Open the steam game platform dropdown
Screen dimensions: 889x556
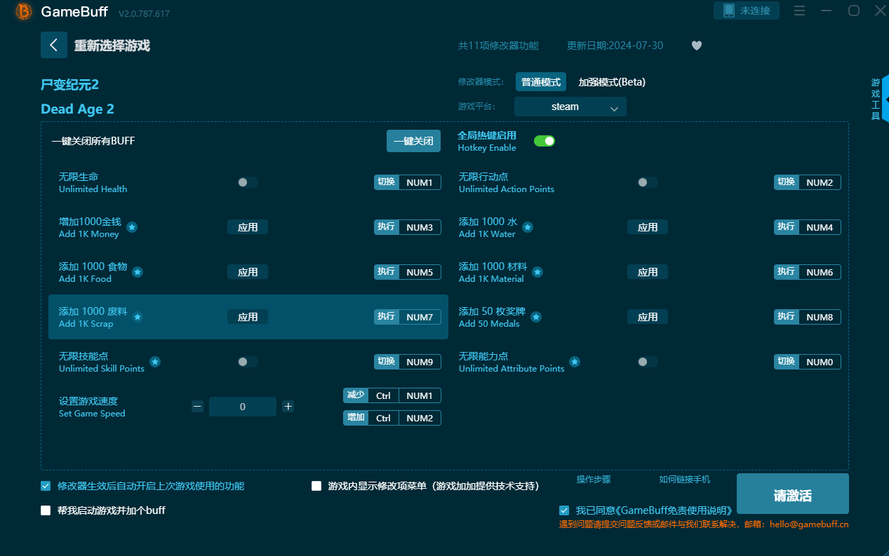(x=570, y=107)
